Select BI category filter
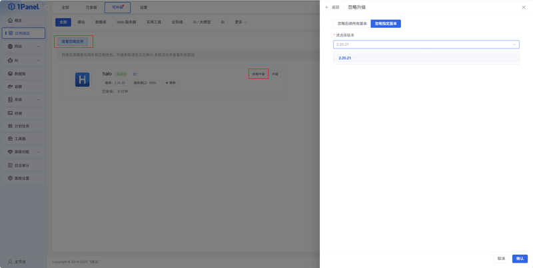 tap(223, 22)
